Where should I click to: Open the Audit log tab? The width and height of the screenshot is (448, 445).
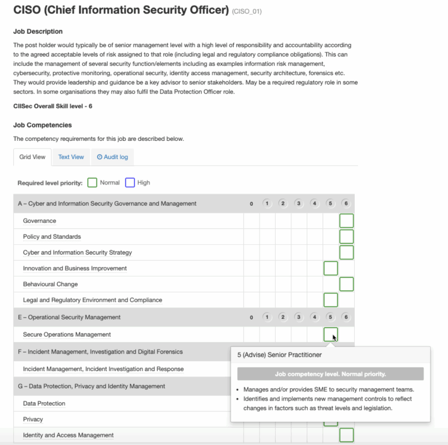112,157
